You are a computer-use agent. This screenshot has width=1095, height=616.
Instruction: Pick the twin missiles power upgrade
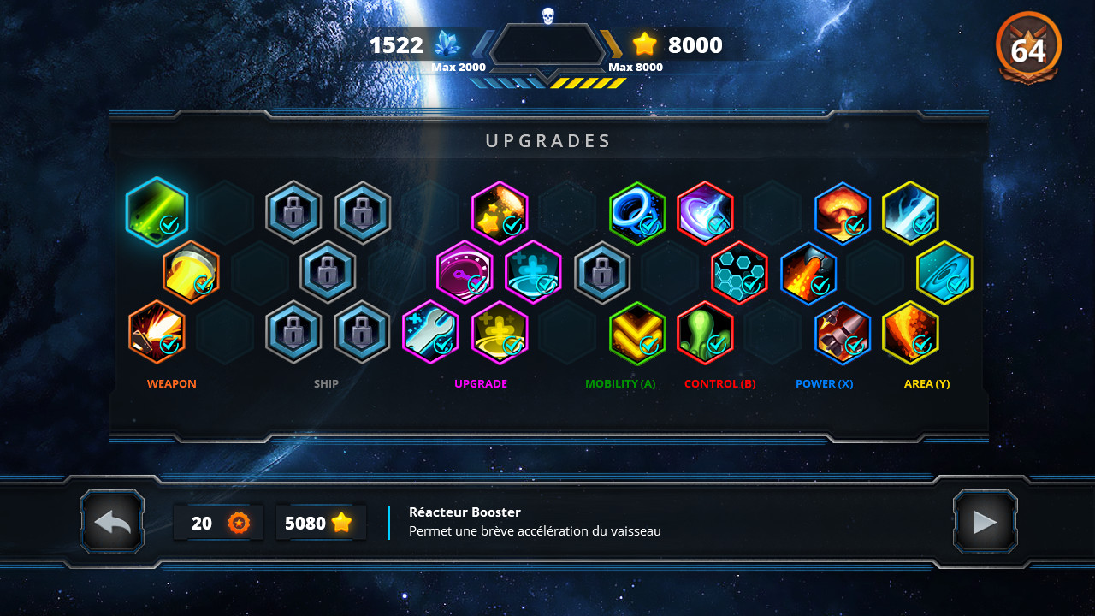pyautogui.click(x=843, y=333)
